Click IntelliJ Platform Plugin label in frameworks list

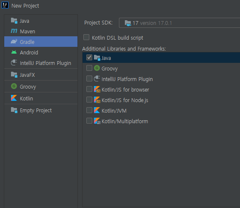(x=127, y=79)
